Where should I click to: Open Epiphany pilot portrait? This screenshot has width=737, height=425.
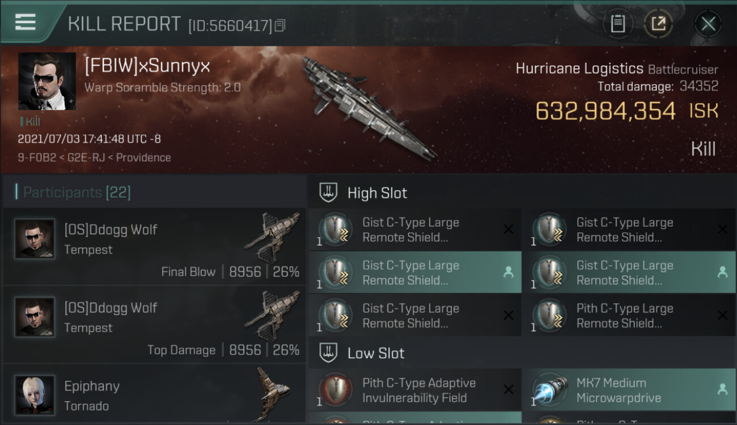pyautogui.click(x=35, y=395)
